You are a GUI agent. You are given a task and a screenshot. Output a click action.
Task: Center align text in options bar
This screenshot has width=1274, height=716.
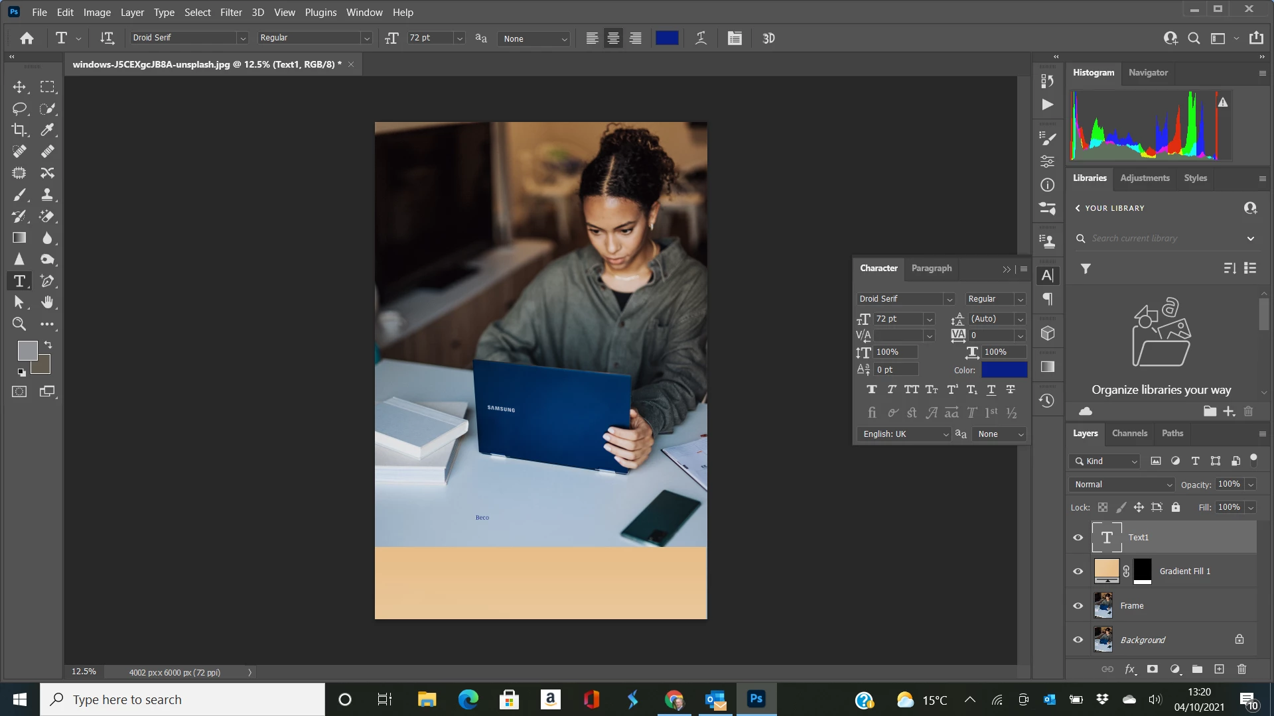pos(613,38)
